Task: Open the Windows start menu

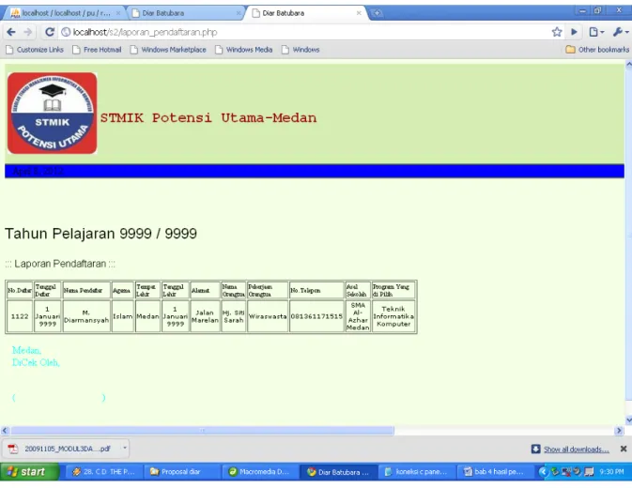Action: pyautogui.click(x=29, y=471)
